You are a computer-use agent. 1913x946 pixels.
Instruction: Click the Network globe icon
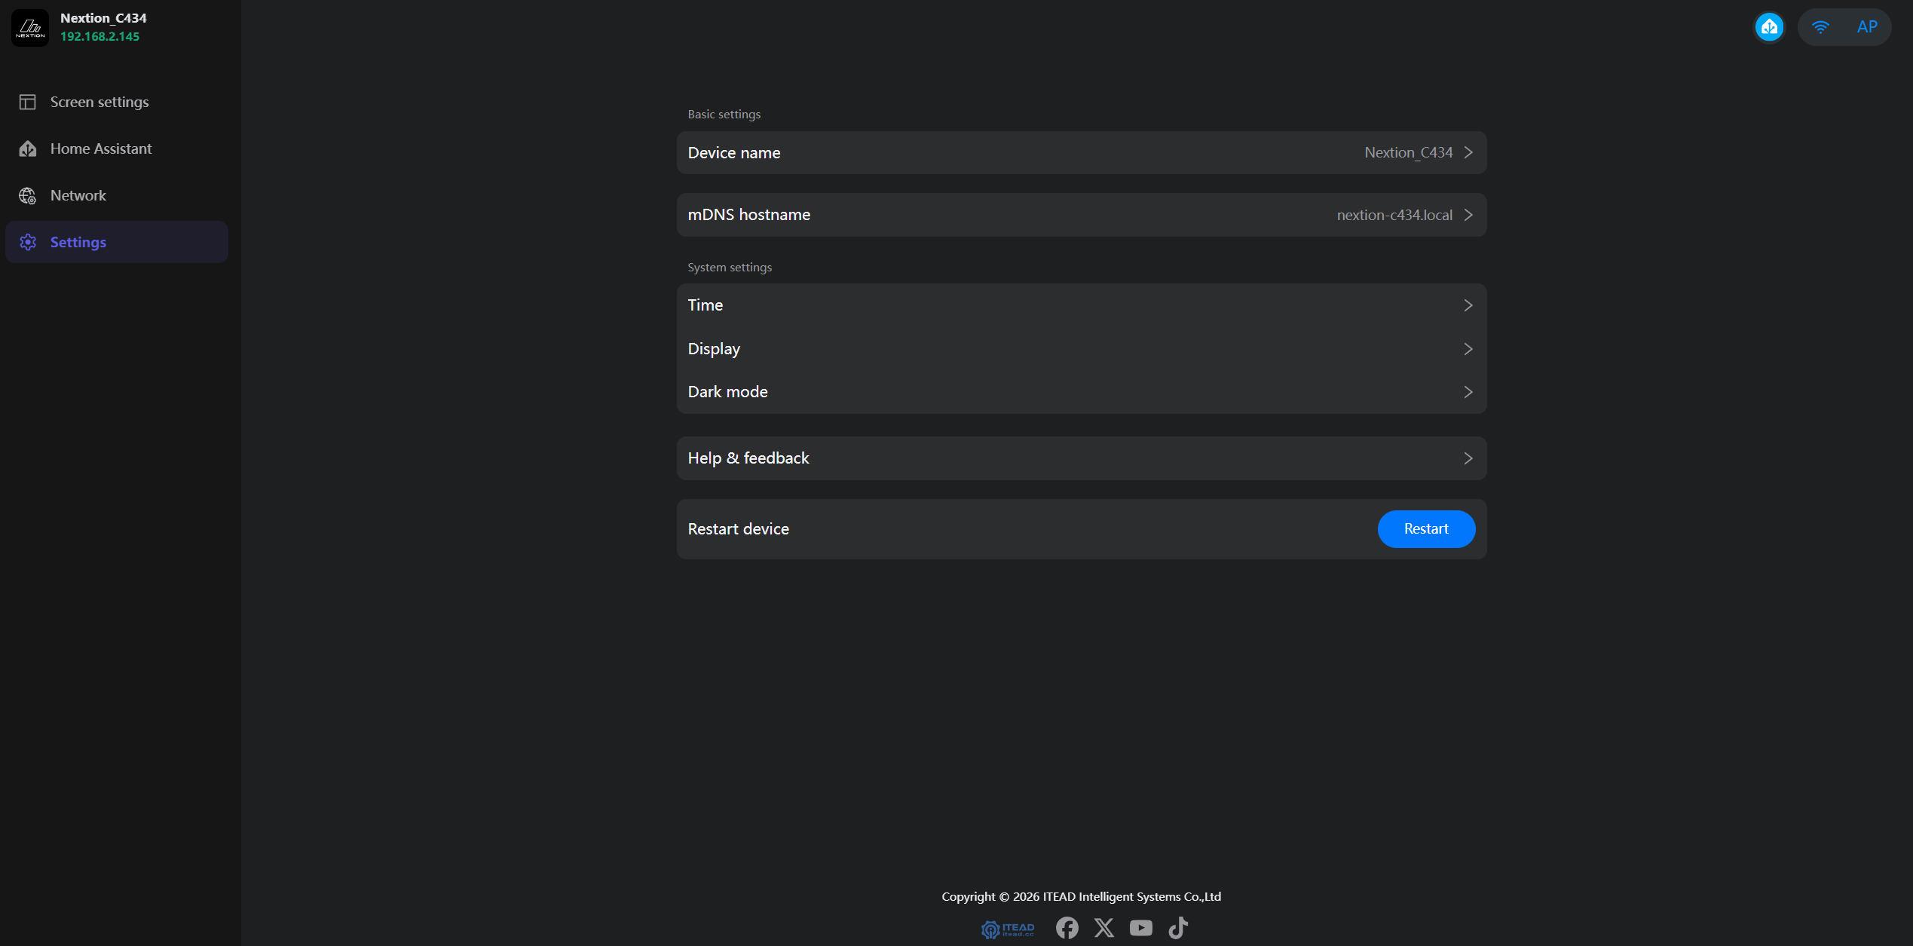coord(28,195)
